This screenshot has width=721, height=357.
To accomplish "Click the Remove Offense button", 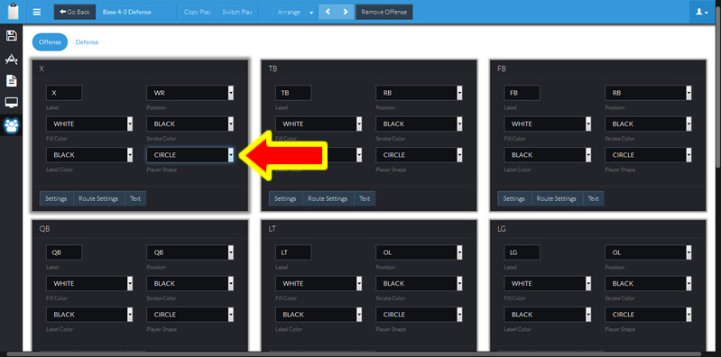I will [384, 12].
